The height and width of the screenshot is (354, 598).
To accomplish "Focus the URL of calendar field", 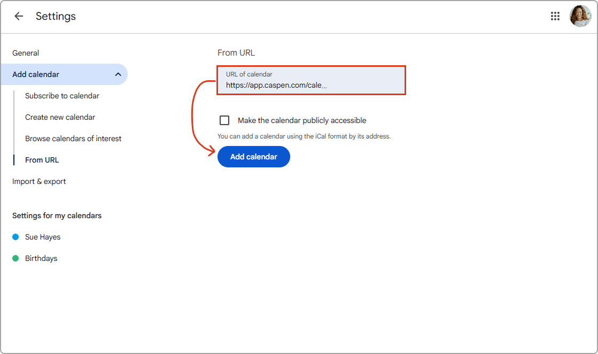I will tap(311, 84).
